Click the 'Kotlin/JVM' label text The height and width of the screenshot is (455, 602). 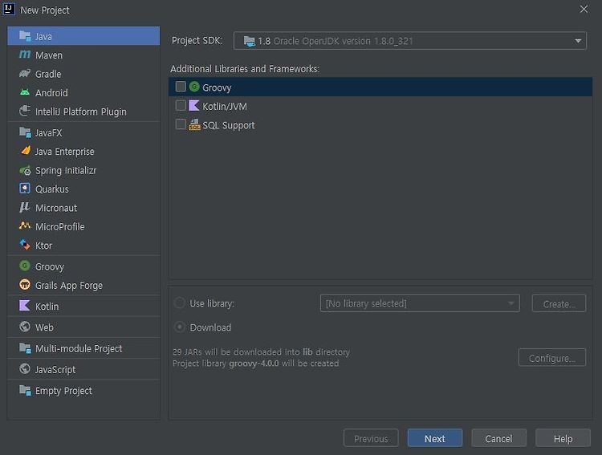click(225, 107)
